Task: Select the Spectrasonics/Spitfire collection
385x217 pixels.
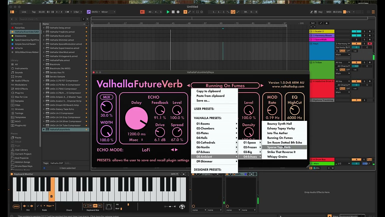Action: [26, 40]
